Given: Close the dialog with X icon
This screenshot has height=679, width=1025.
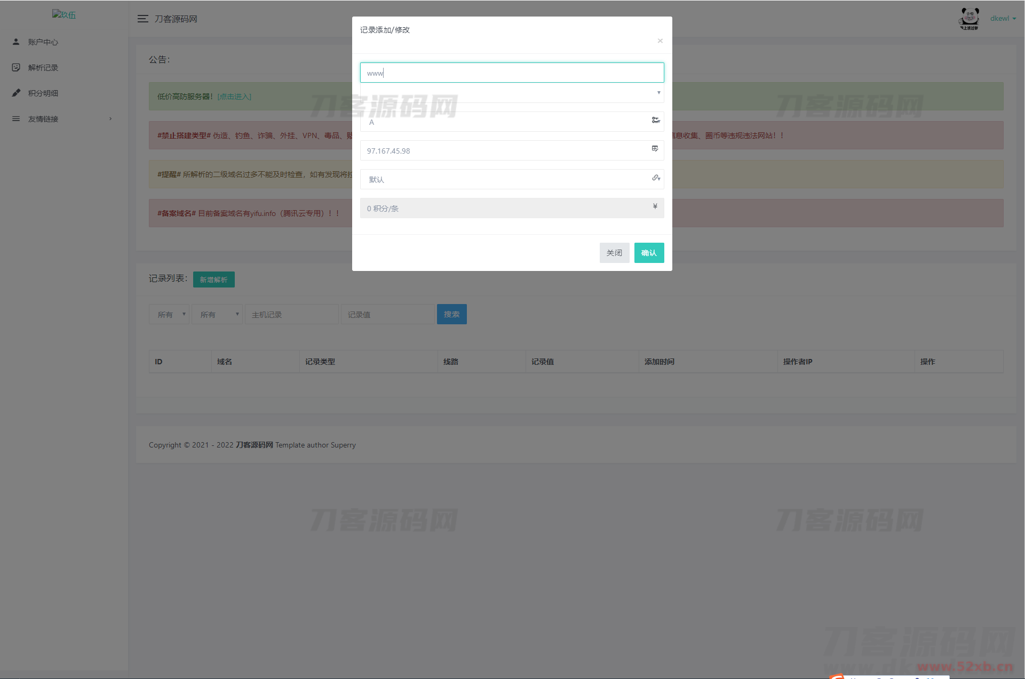Looking at the screenshot, I should [x=660, y=41].
